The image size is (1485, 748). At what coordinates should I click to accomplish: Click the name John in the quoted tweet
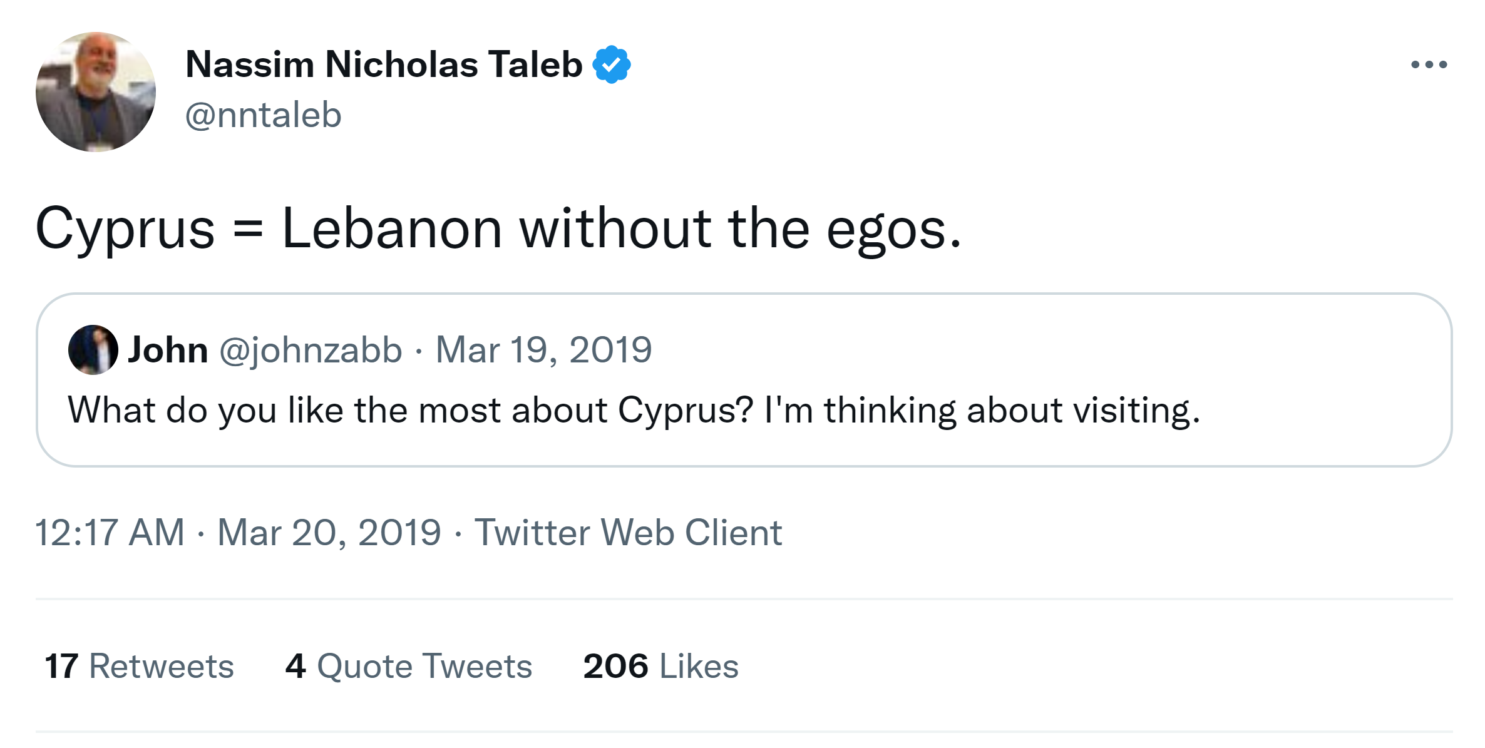pos(168,349)
